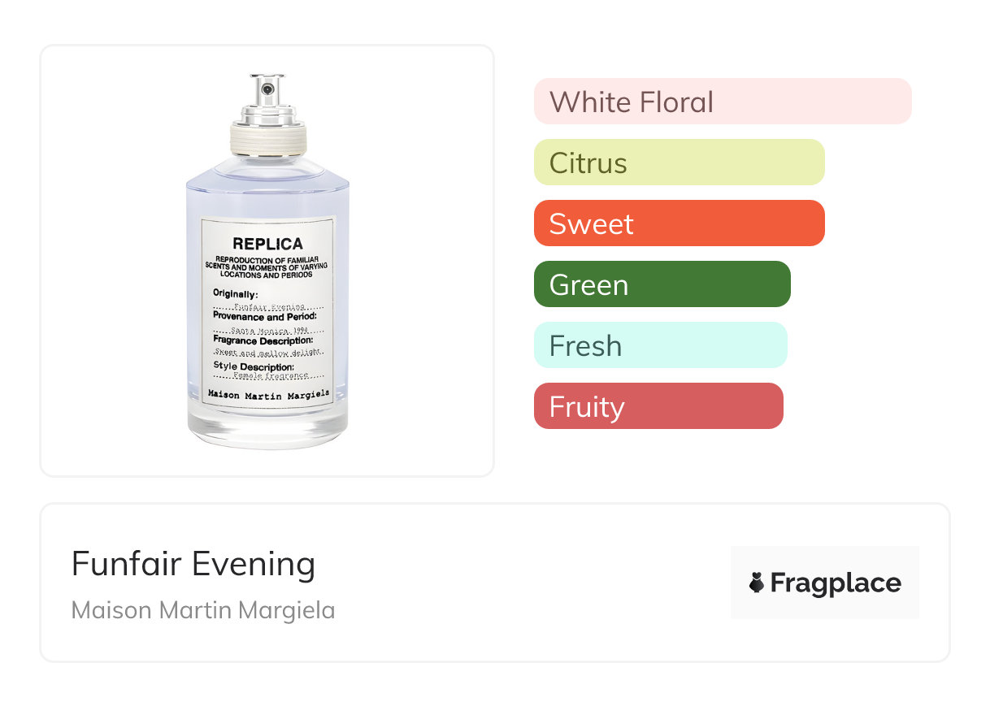Click the lavender glass shoulder of the bottle
The height and width of the screenshot is (702, 990).
267,183
